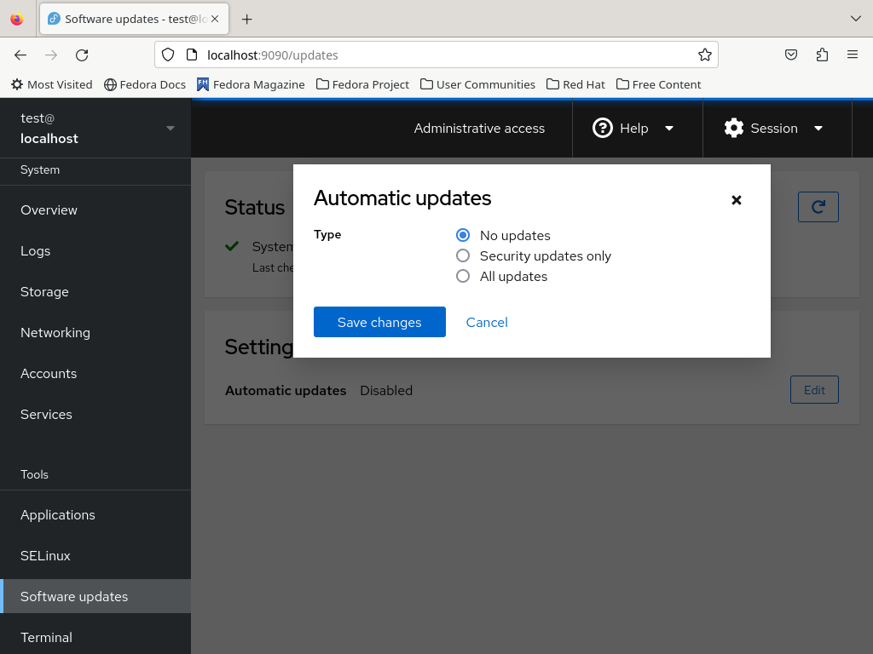Click the browser Back arrow

(20, 55)
